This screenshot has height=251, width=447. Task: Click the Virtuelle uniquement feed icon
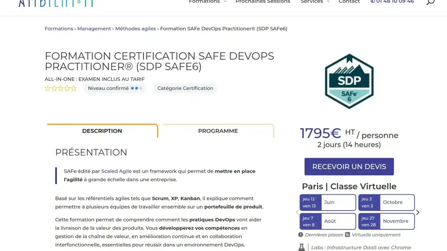(x=347, y=235)
